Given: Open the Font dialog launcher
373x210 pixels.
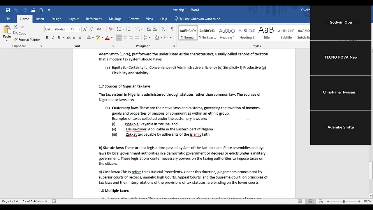Looking at the screenshot, I should pyautogui.click(x=112, y=46).
